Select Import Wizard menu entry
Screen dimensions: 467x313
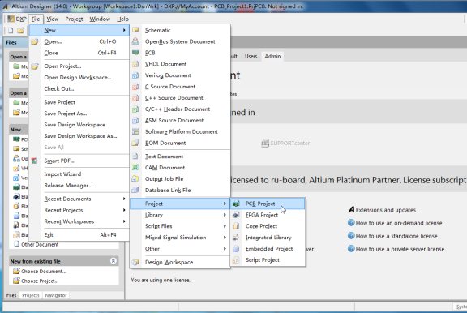coord(79,174)
